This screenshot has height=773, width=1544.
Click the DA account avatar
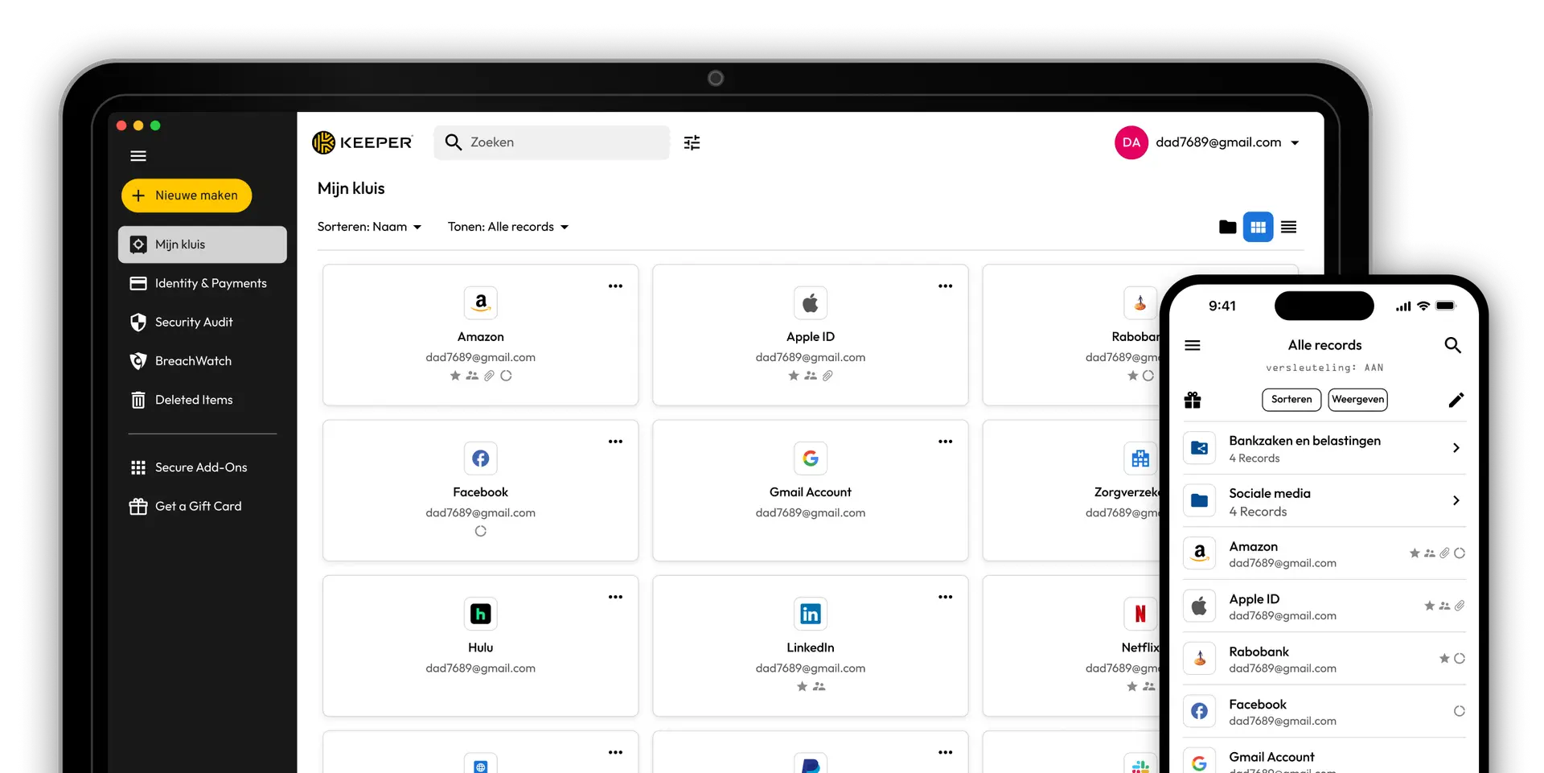tap(1131, 142)
